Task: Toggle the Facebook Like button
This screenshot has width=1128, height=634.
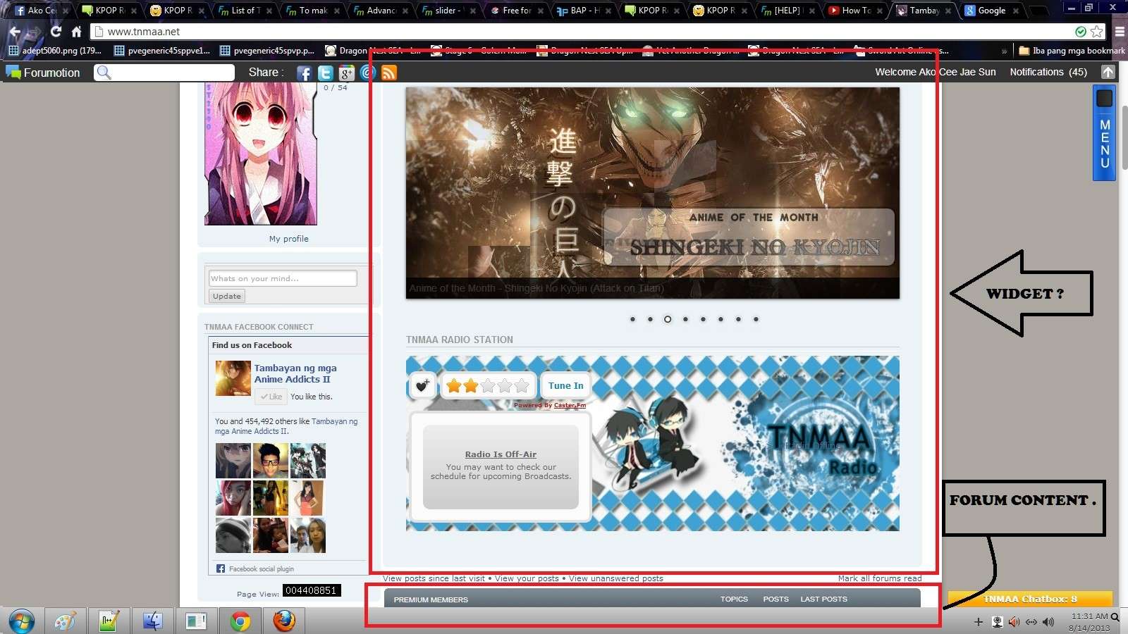Action: point(271,397)
